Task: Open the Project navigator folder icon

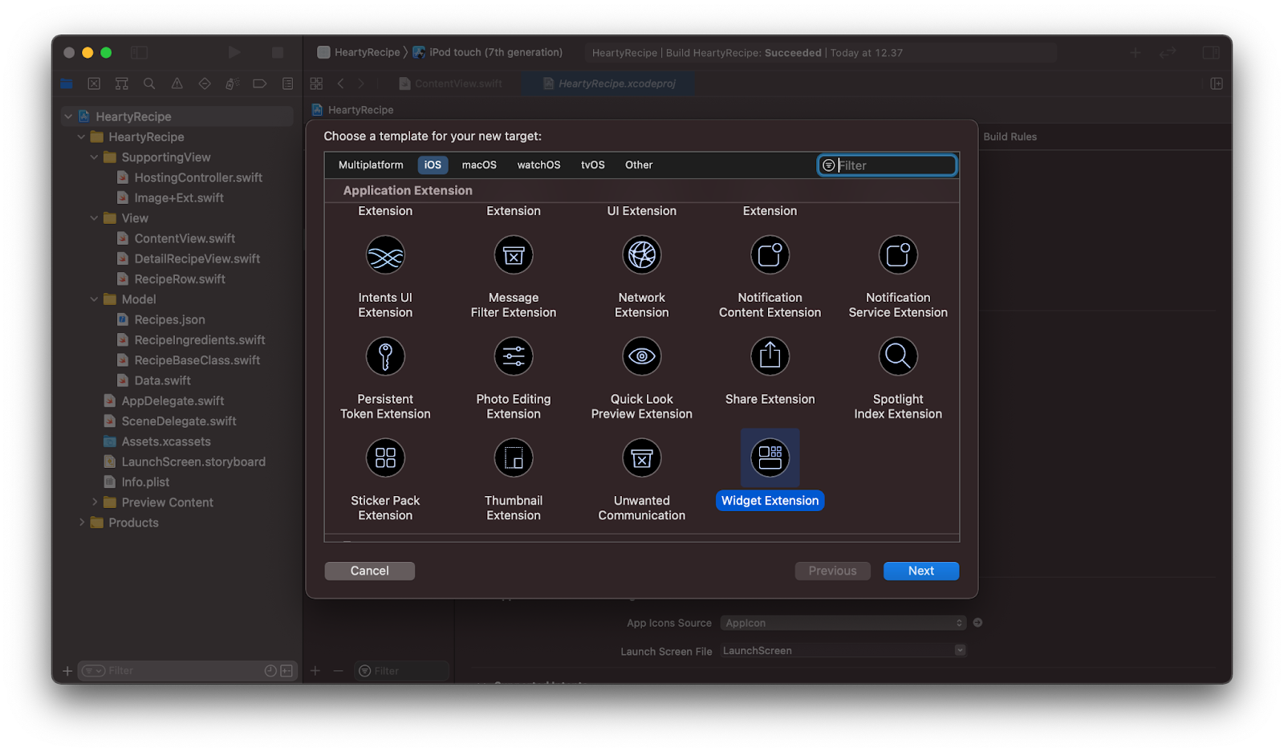Action: [67, 83]
